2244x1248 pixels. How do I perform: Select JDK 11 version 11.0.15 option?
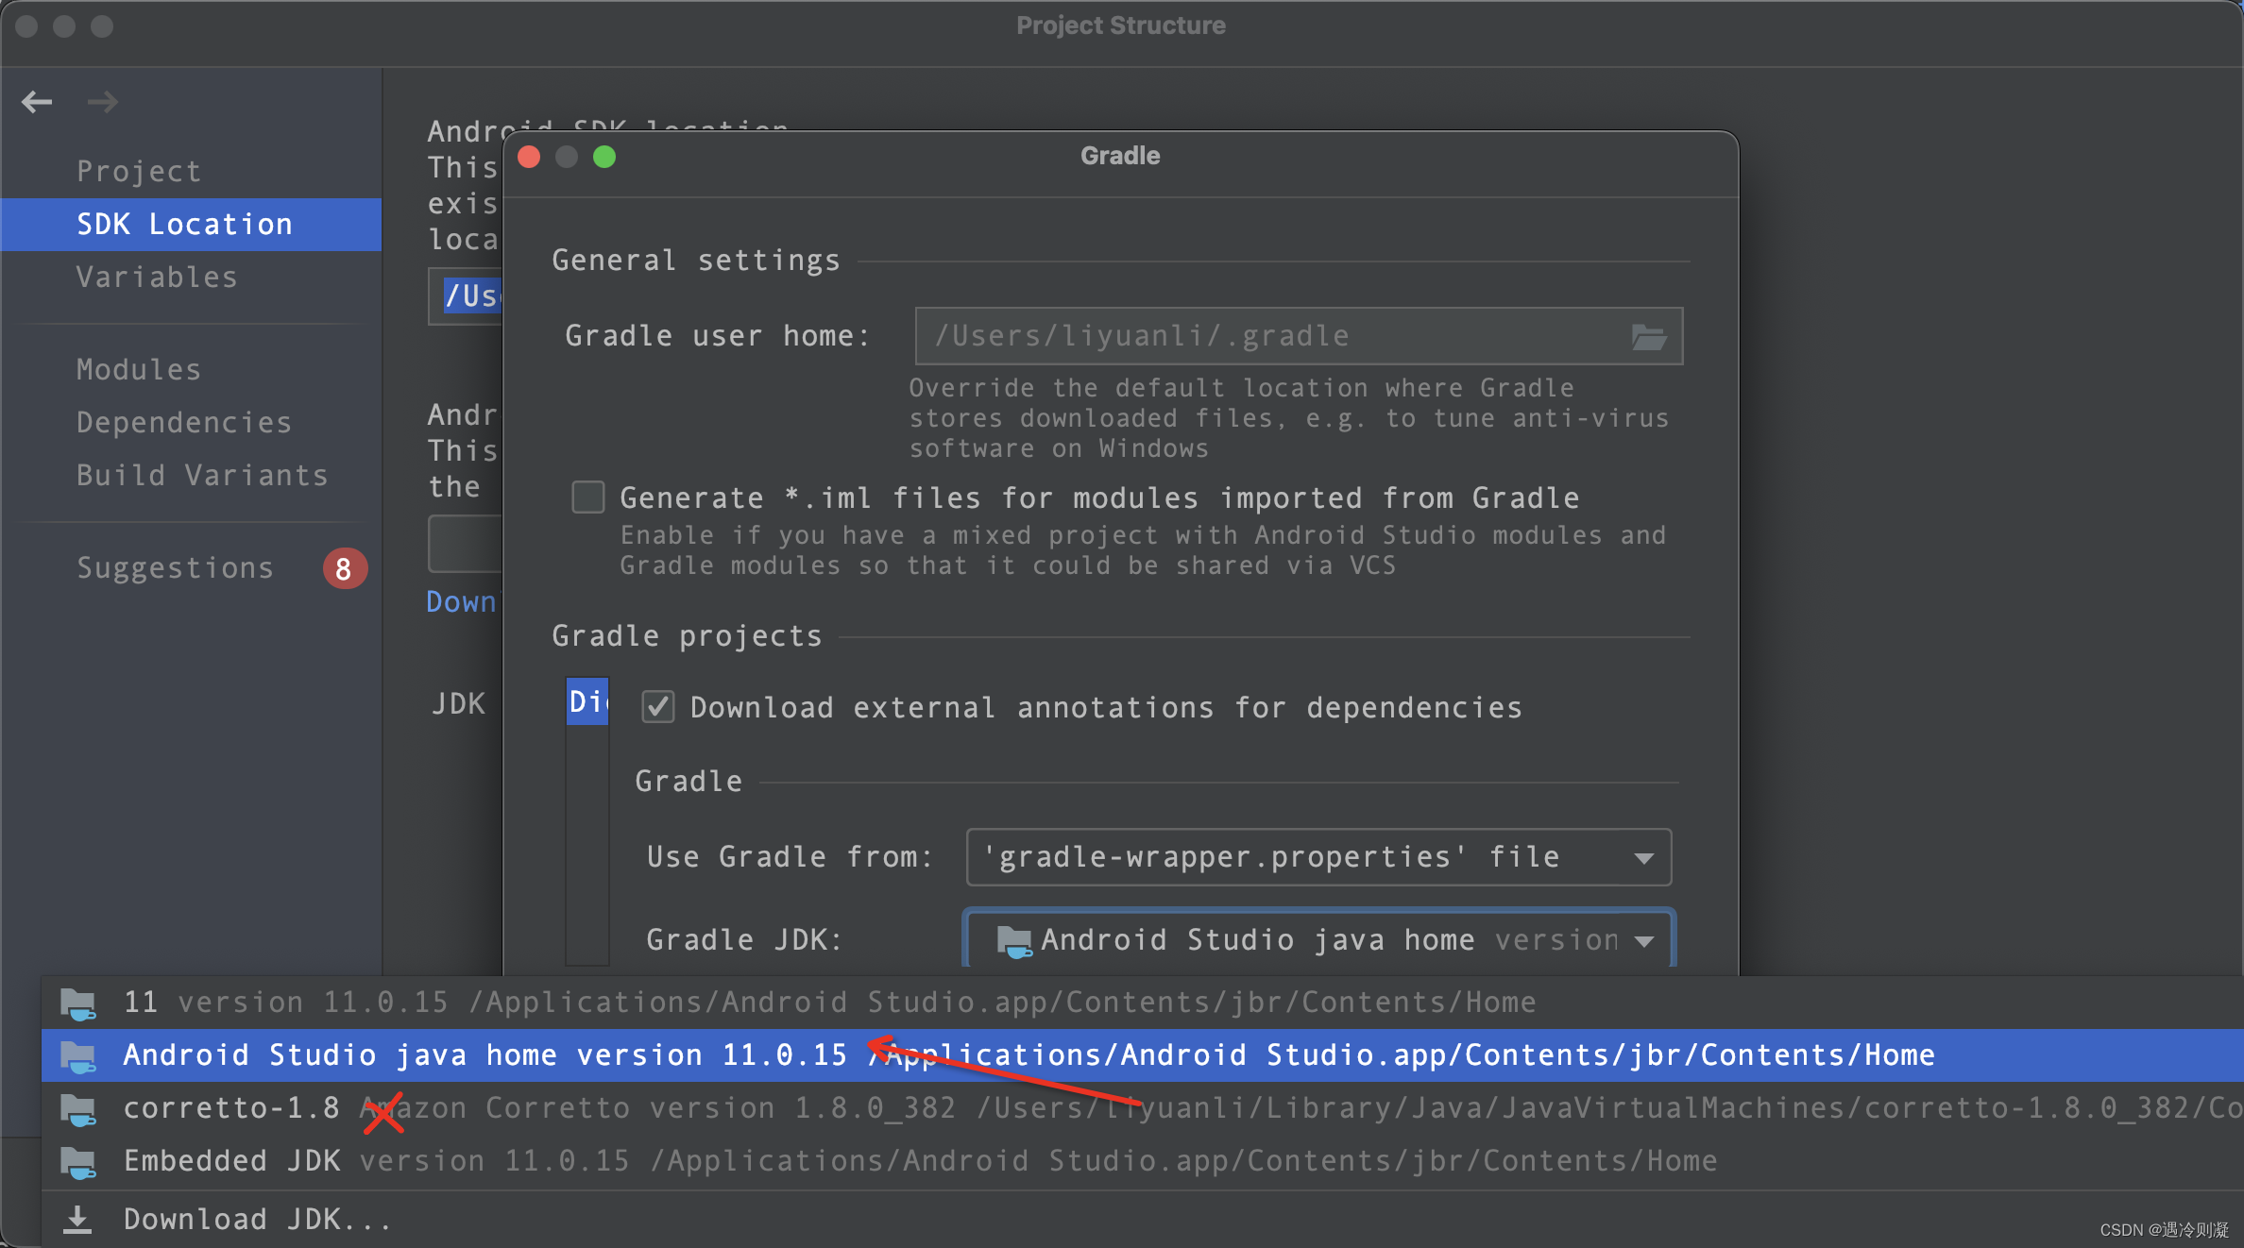click(x=1142, y=1003)
